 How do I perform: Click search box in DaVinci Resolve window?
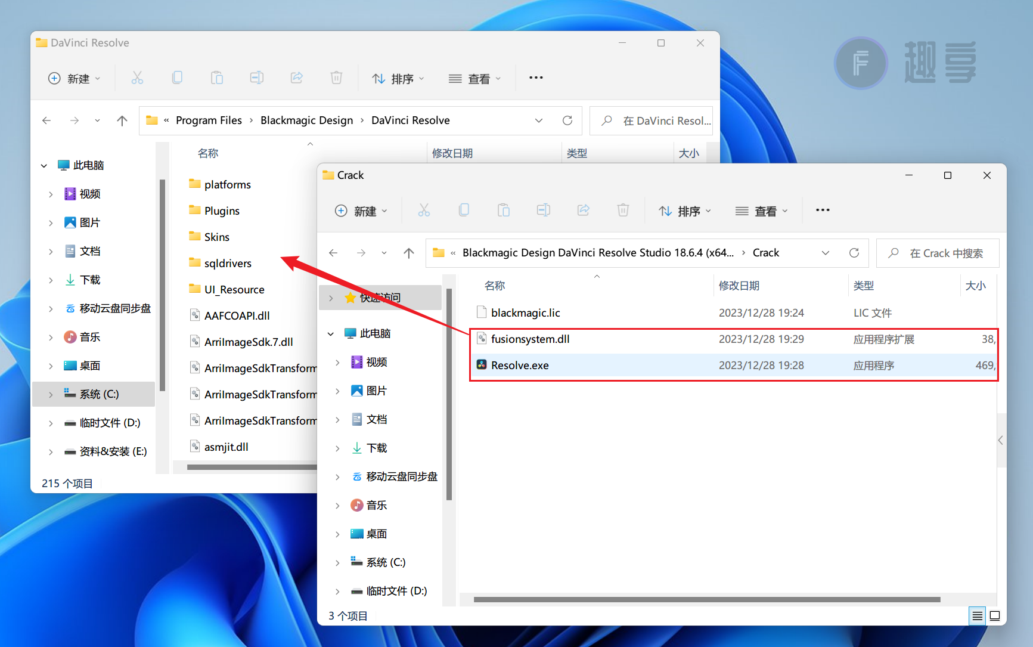pos(651,121)
